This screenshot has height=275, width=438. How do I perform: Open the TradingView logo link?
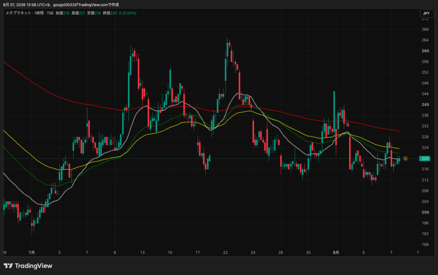(x=28, y=266)
